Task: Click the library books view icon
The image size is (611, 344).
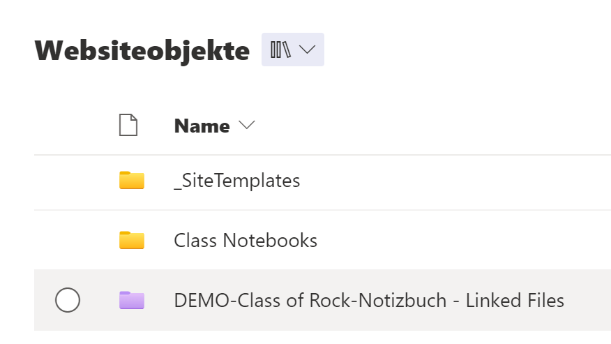Action: pos(280,50)
